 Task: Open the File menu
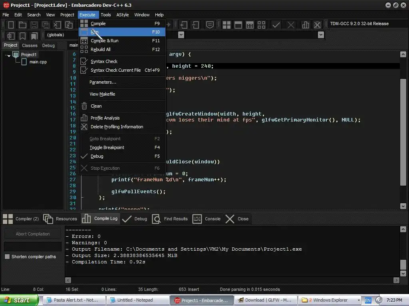(6, 15)
